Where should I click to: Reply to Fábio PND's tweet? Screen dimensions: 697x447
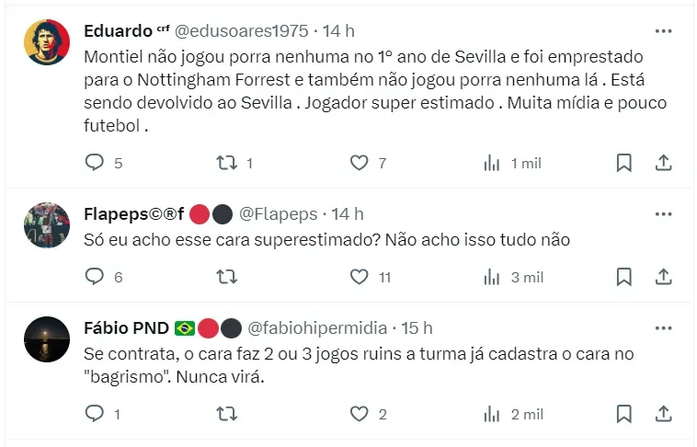tap(95, 415)
